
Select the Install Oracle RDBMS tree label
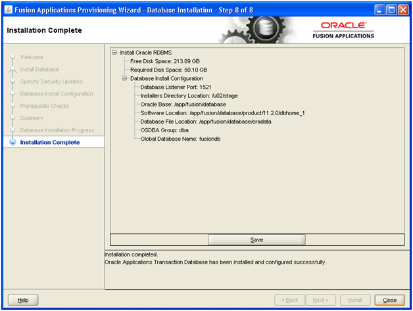click(x=146, y=53)
